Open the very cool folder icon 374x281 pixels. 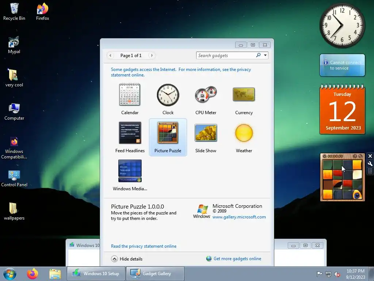pos(14,78)
